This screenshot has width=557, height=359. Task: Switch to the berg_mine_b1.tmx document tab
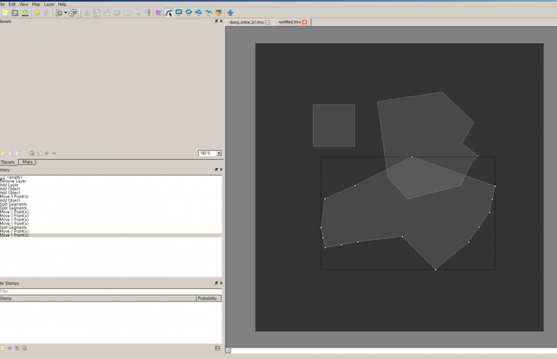246,22
